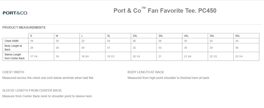
Task: Click Sleeve Length from Center Back row label
Action: pos(14,56)
